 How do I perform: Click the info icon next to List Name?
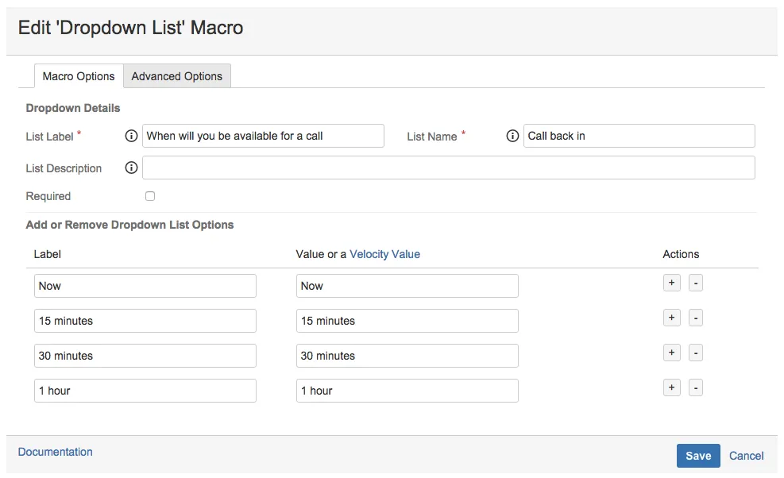[x=512, y=136]
